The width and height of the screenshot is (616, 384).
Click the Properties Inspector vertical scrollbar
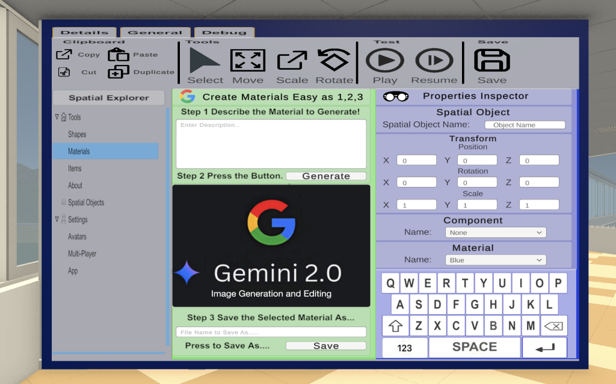578,224
